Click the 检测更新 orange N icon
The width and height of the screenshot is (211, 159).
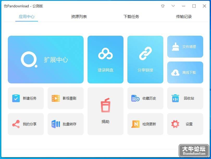click(135, 124)
